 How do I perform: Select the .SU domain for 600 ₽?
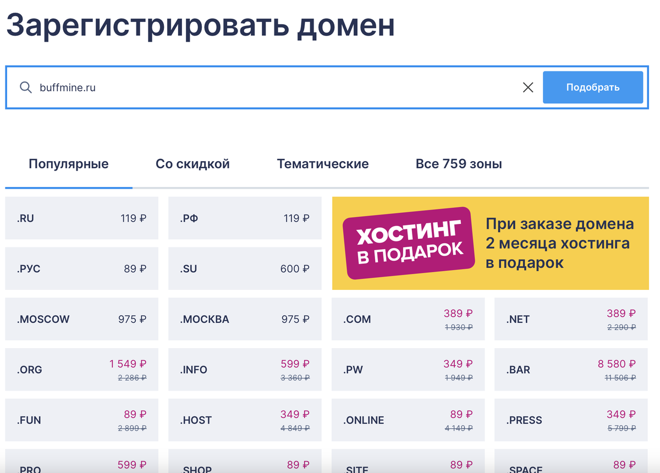(x=245, y=268)
